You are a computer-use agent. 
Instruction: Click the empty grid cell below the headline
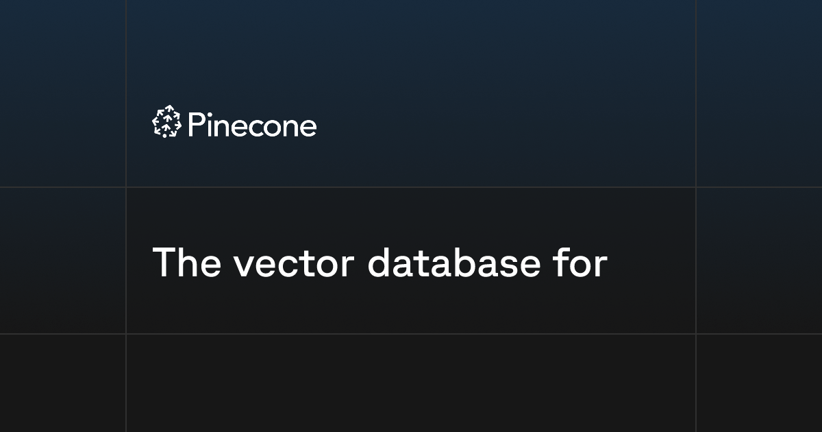pos(411,383)
